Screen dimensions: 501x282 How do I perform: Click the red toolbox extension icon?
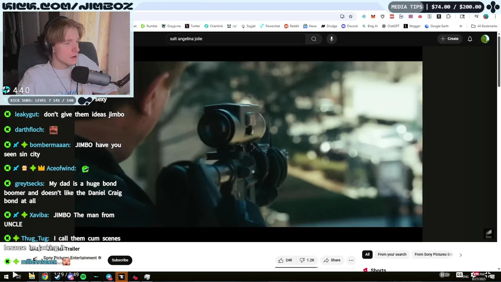(420, 16)
